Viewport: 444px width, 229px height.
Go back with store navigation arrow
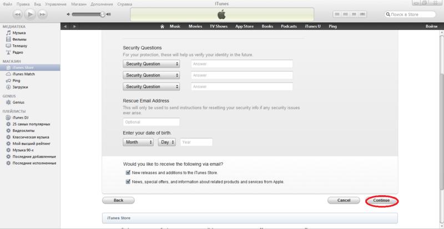65,26
